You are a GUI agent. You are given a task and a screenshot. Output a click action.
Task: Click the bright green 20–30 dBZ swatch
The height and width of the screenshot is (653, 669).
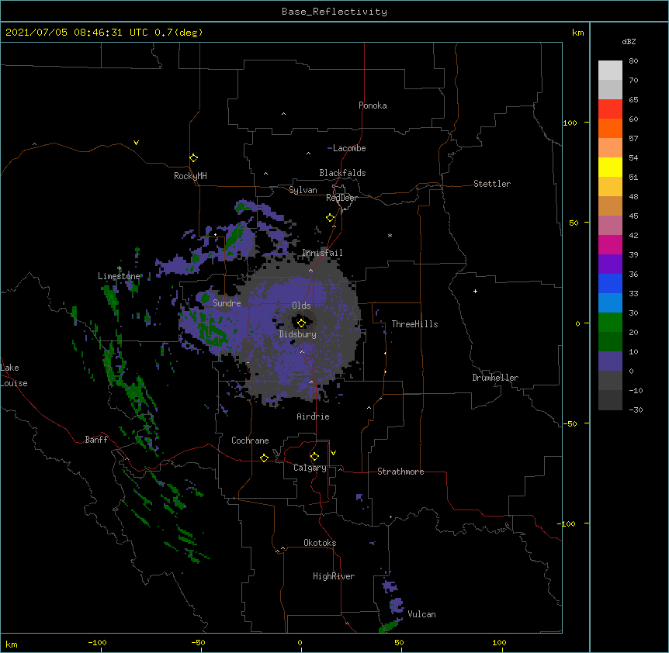[x=610, y=323]
